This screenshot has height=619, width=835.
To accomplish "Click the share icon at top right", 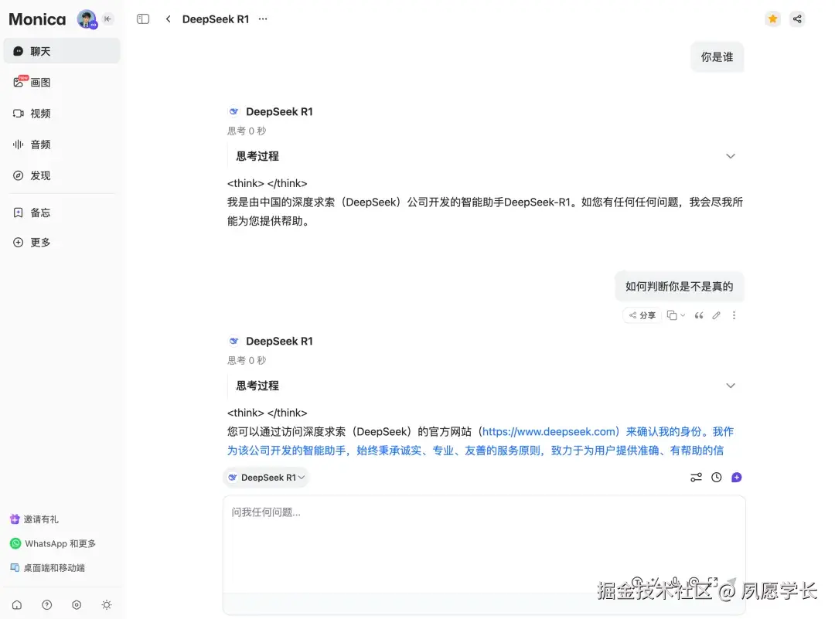I will (797, 19).
